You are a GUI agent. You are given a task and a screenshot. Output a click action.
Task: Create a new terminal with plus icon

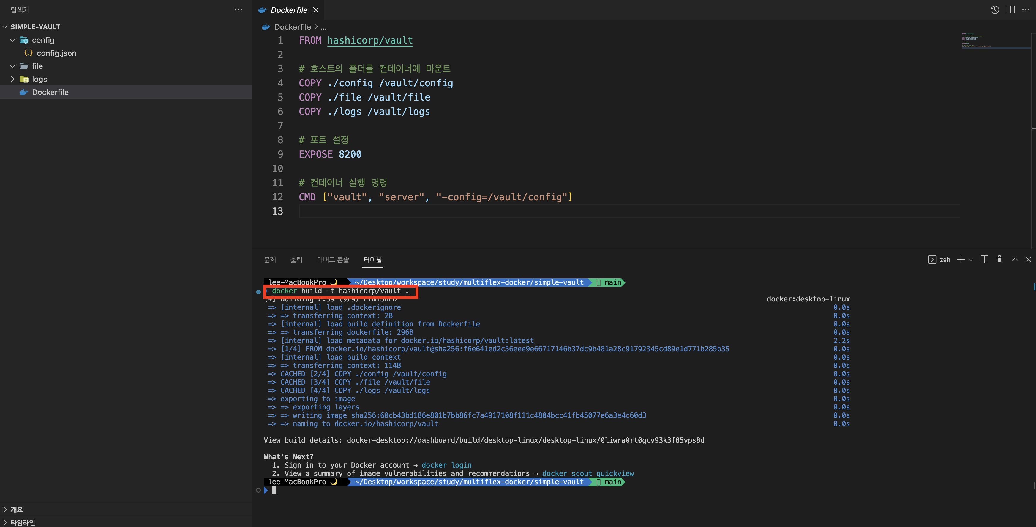coord(961,259)
